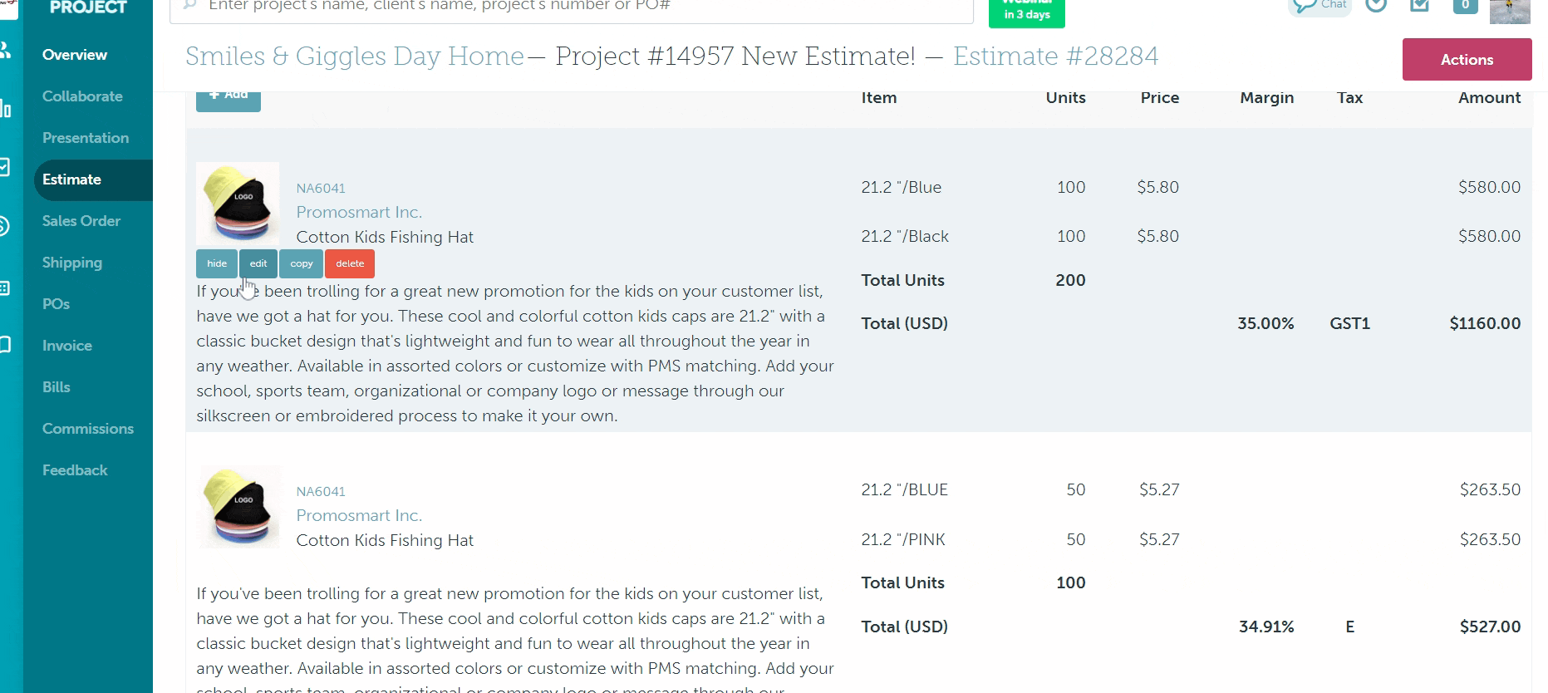Open the checkbox tasks icon in left rail
Image resolution: width=1548 pixels, height=693 pixels.
[4, 167]
